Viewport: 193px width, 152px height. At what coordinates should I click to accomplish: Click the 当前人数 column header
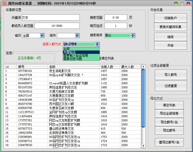[x=109, y=67]
